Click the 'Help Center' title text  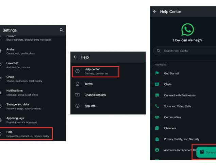coord(170,12)
